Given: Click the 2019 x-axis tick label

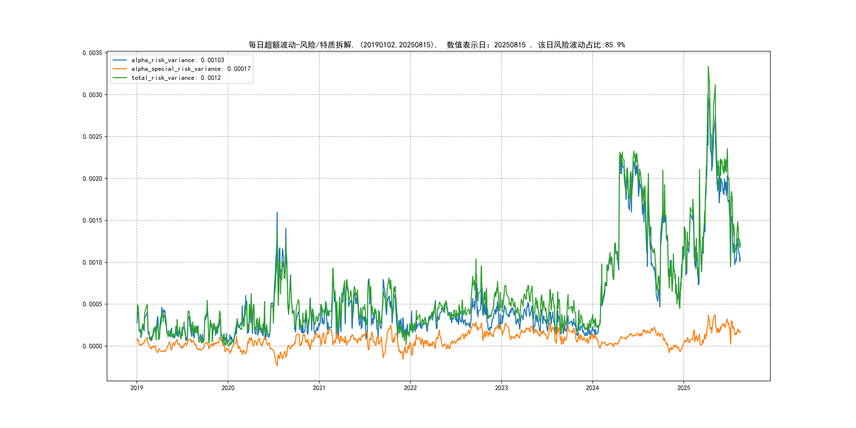Looking at the screenshot, I should pyautogui.click(x=137, y=388).
